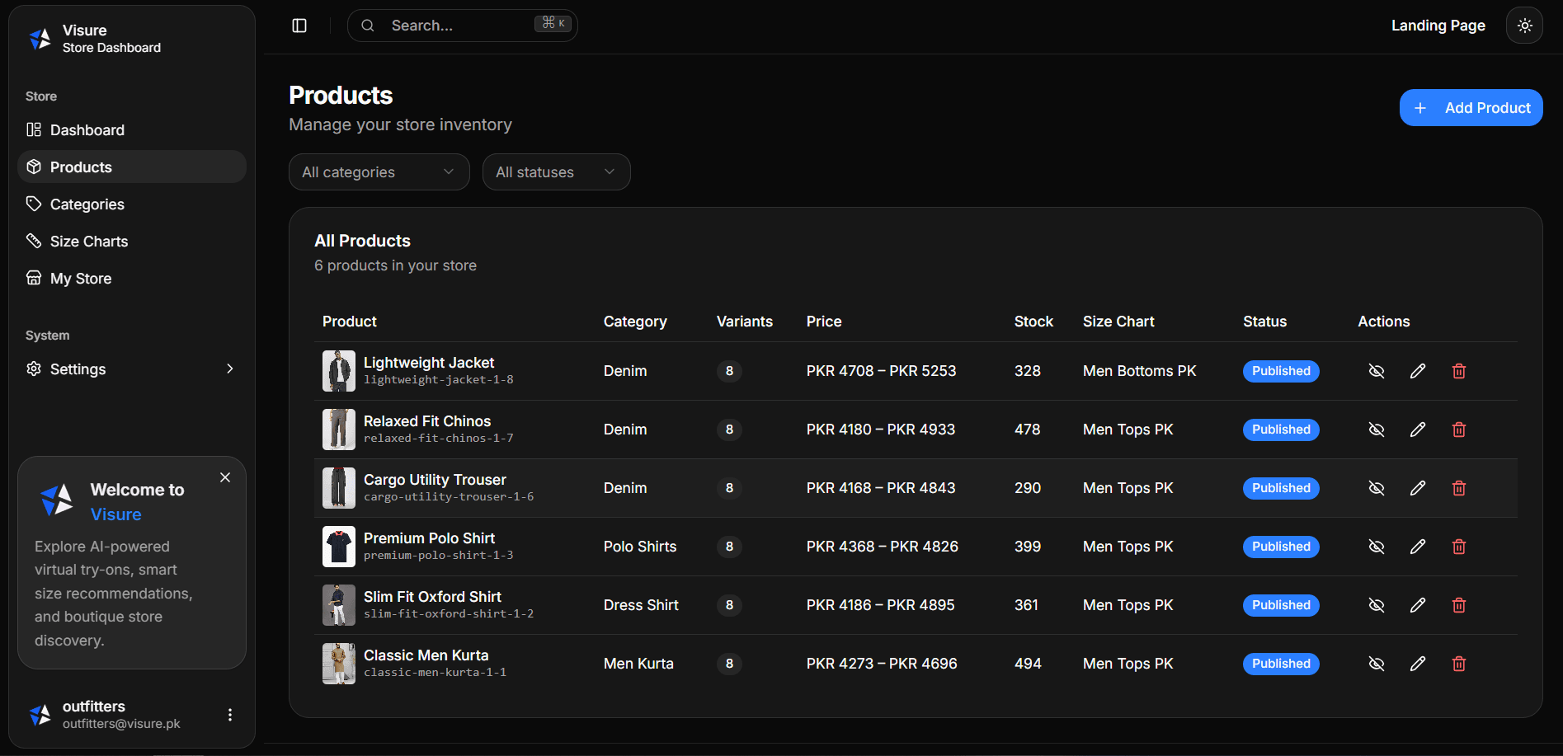The image size is (1563, 756).
Task: Click the Visure logo at the top
Action: point(41,38)
